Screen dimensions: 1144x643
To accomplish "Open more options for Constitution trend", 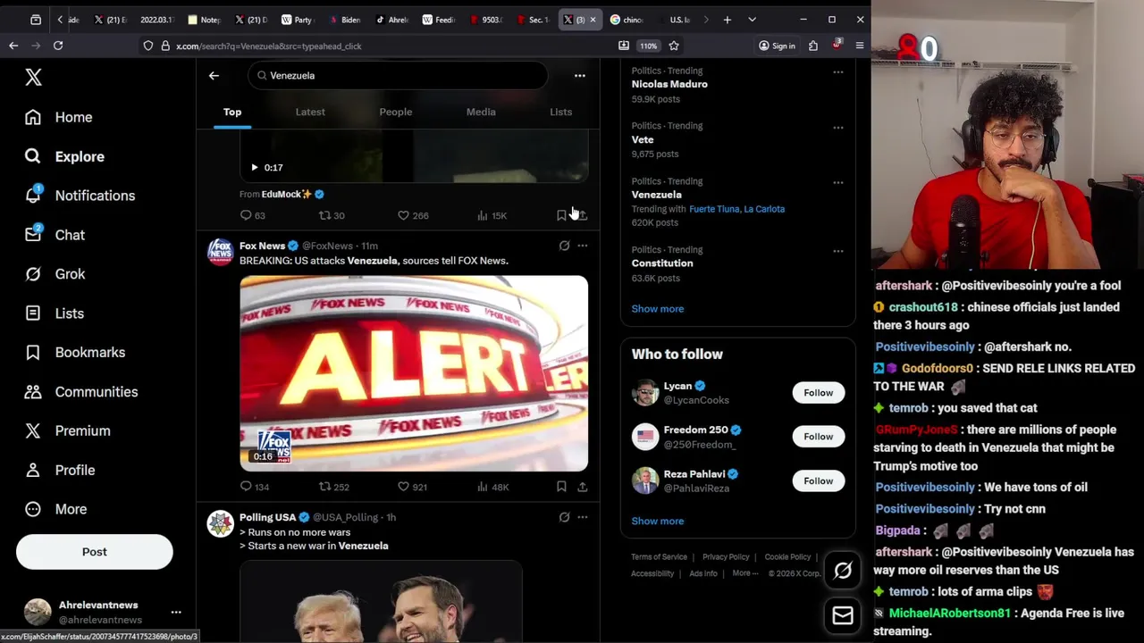I will click(x=837, y=251).
